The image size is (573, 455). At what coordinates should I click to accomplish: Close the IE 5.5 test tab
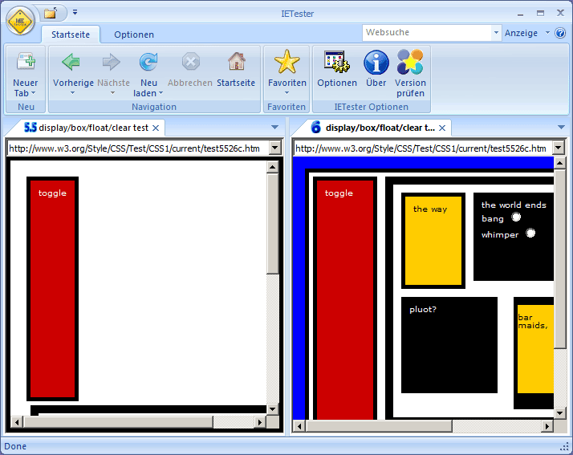pos(156,128)
